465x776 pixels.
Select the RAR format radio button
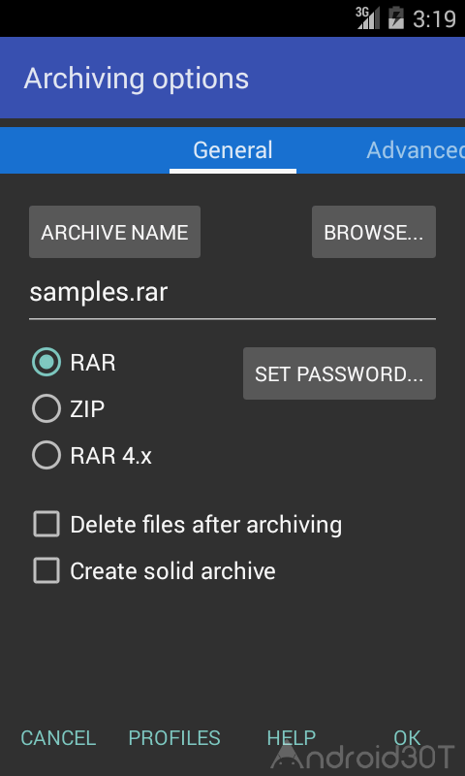[46, 362]
